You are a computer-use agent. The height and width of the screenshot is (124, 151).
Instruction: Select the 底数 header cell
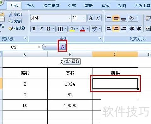25,73
